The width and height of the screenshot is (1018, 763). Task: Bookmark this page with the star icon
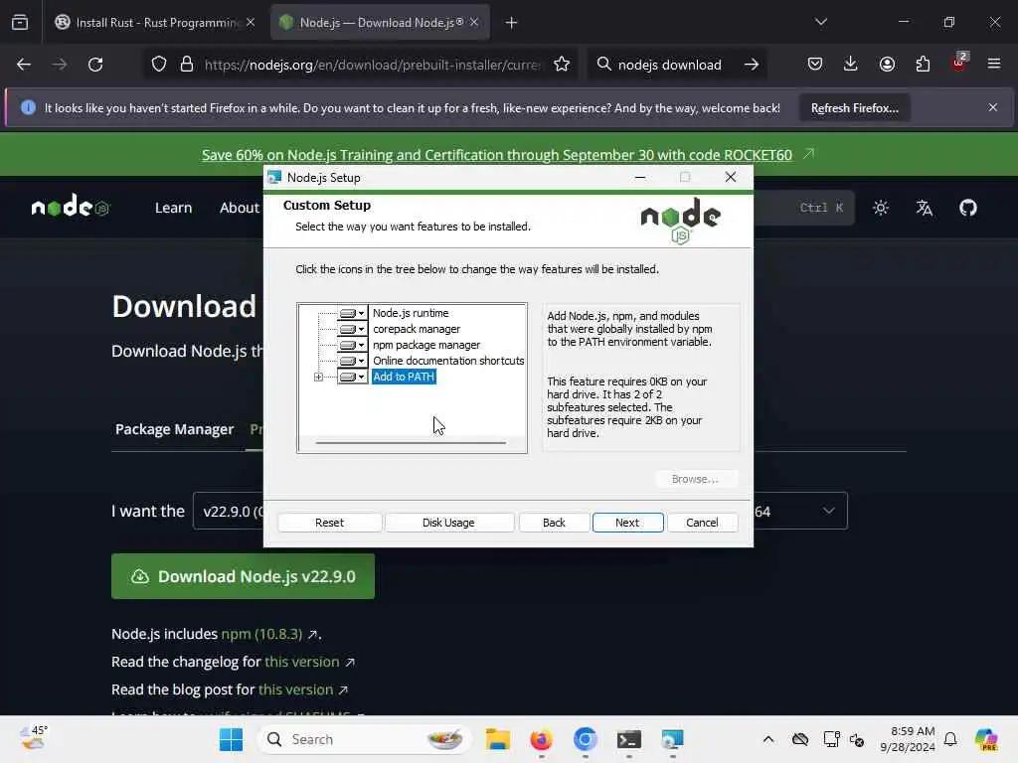562,65
